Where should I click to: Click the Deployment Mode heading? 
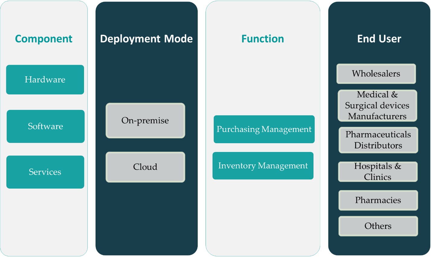click(146, 39)
